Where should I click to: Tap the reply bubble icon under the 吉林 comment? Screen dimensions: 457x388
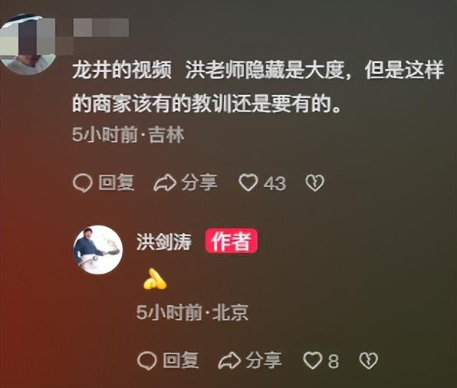pos(83,182)
